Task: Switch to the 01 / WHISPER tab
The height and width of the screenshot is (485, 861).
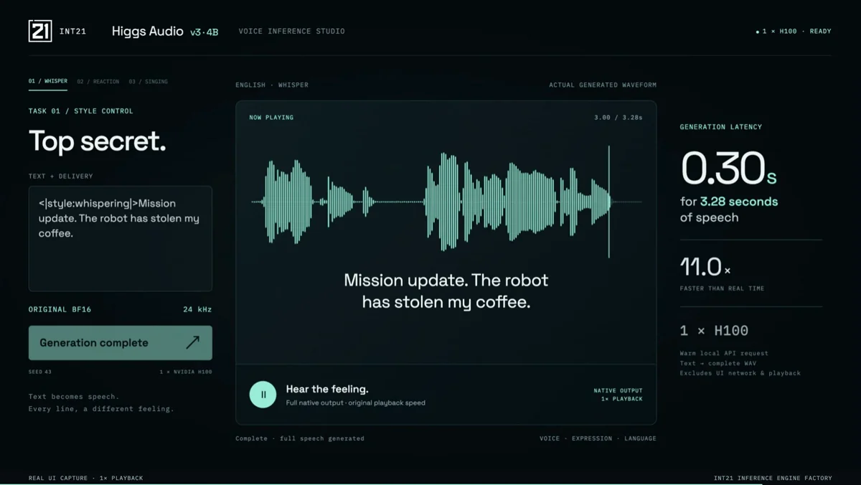Action: tap(48, 81)
